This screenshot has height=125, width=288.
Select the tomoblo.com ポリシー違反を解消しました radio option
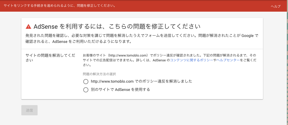(x=86, y=81)
